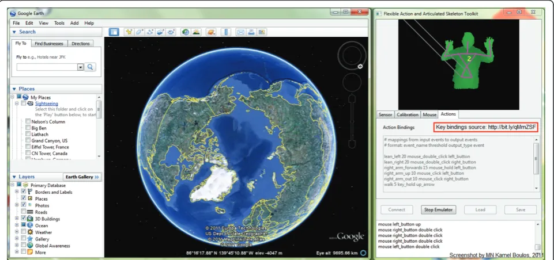Select the Add Polygon tool
The width and height of the screenshot is (554, 260).
coord(140,32)
